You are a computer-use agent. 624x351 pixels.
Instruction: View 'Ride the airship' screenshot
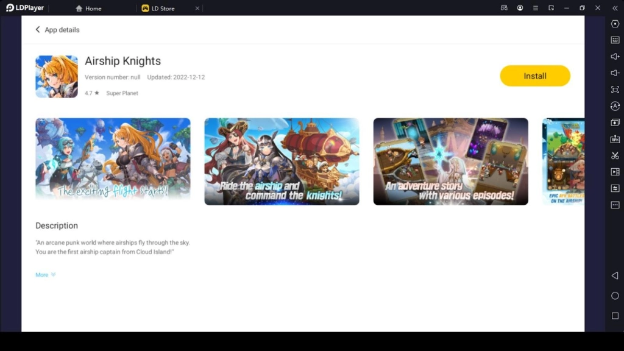(x=282, y=161)
